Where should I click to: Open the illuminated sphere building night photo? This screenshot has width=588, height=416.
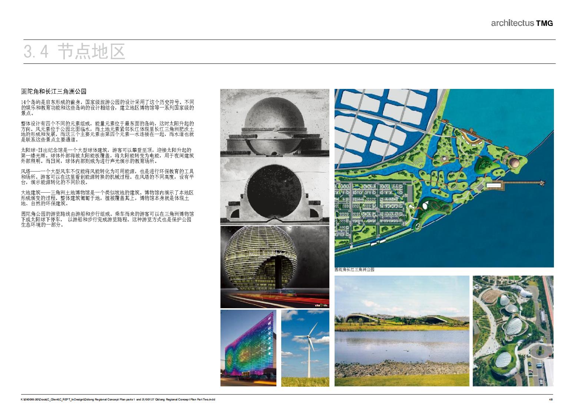(x=275, y=267)
